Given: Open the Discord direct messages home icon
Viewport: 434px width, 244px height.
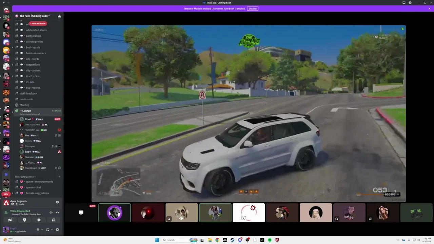Looking at the screenshot, I should [x=6, y=9].
